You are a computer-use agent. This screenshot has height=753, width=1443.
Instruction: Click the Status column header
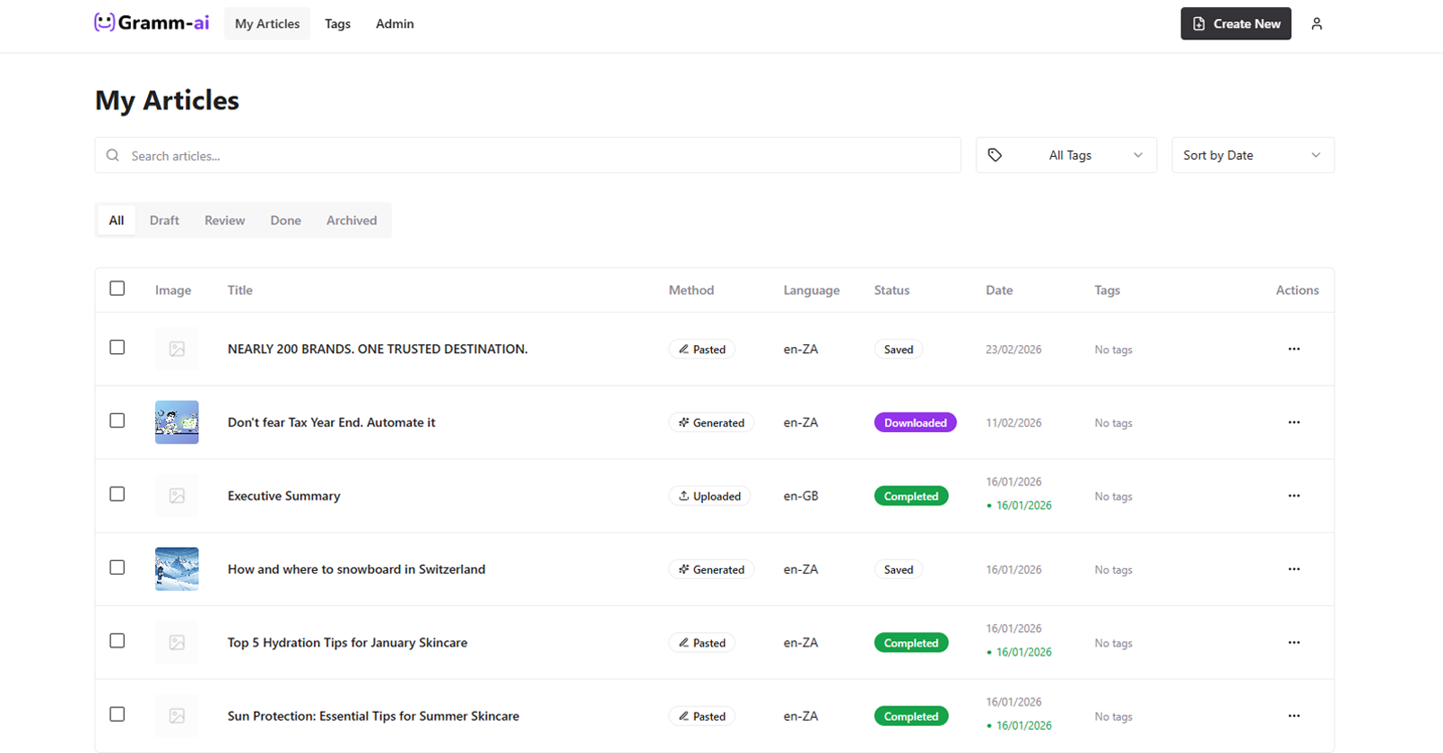892,290
